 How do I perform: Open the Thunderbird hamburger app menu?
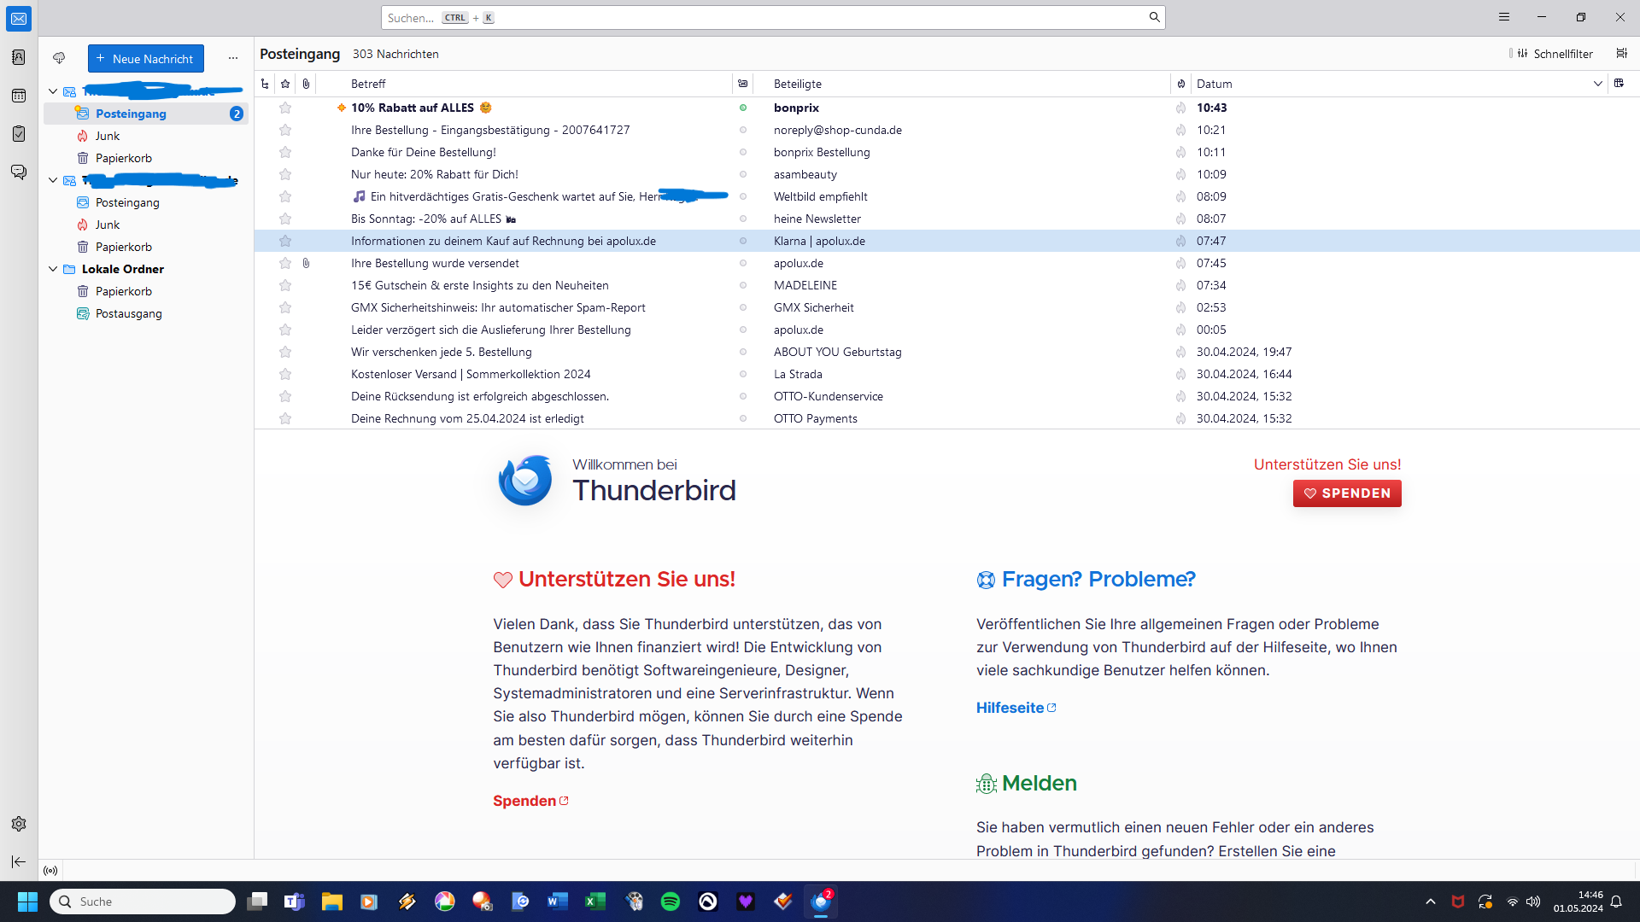[1503, 17]
